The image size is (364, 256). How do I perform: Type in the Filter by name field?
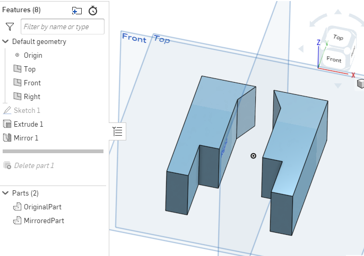pos(62,27)
